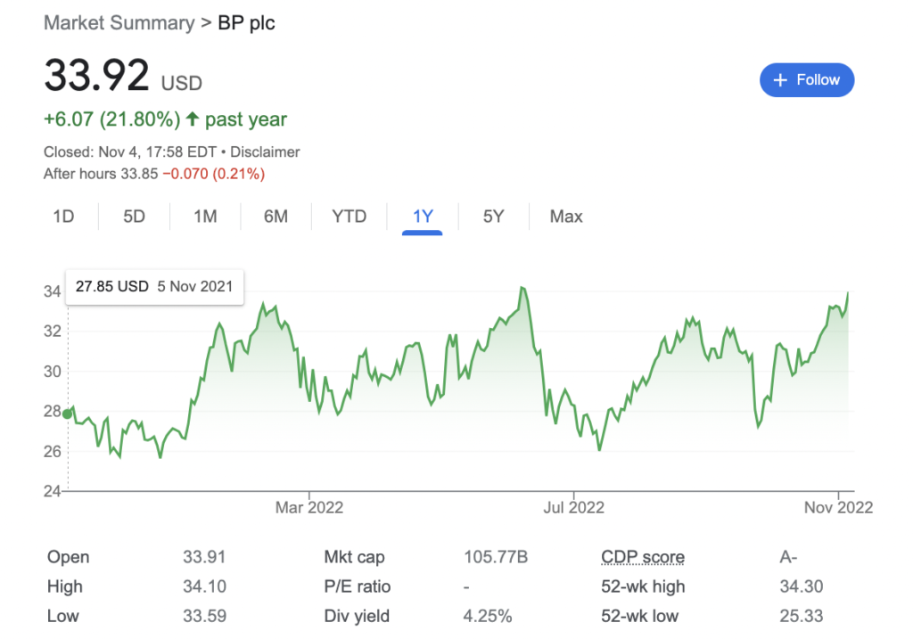The image size is (913, 639).
Task: Click the Mar 2022 axis label
Action: pos(309,507)
